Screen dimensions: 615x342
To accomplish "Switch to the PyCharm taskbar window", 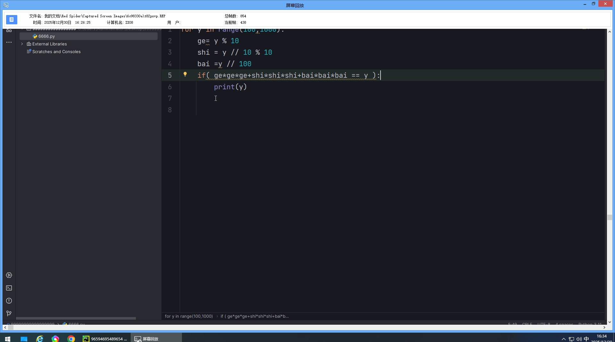I will (x=105, y=338).
